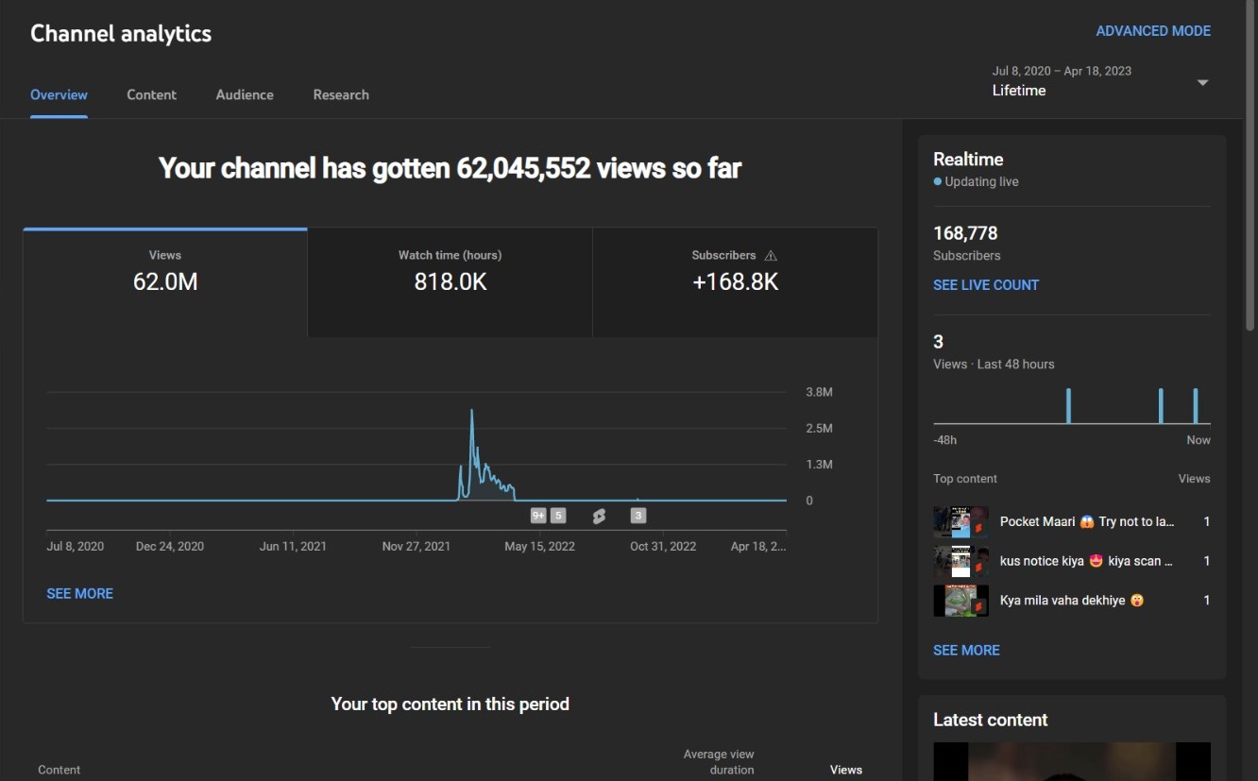Click the 9+ videos published chart marker
The width and height of the screenshot is (1258, 781).
[538, 516]
